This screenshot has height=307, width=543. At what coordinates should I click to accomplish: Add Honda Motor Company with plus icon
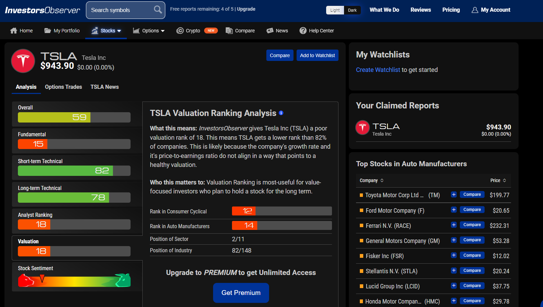coord(454,301)
